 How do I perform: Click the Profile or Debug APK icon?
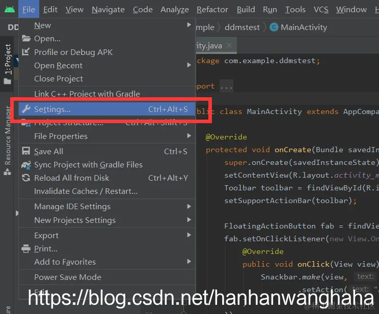point(26,52)
